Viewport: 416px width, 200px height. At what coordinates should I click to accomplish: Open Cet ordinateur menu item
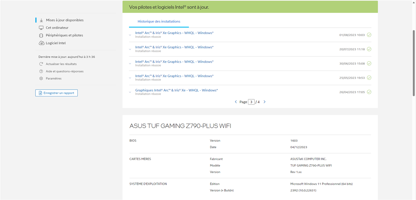57,28
